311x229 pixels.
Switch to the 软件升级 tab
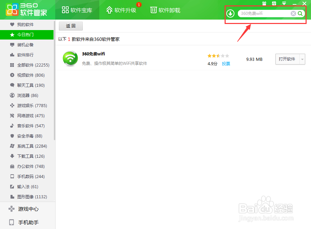pyautogui.click(x=121, y=10)
